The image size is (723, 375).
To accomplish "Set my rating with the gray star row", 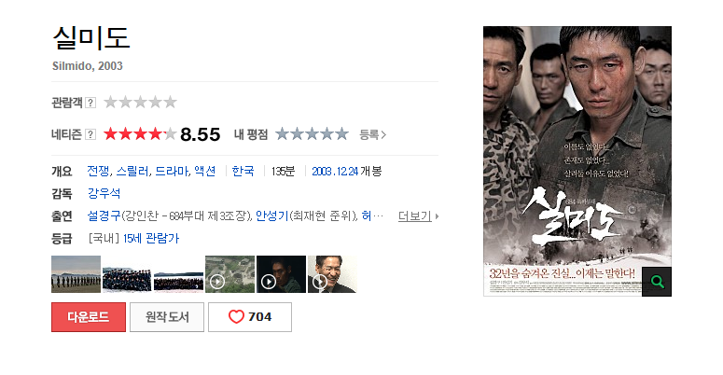I will (x=312, y=134).
